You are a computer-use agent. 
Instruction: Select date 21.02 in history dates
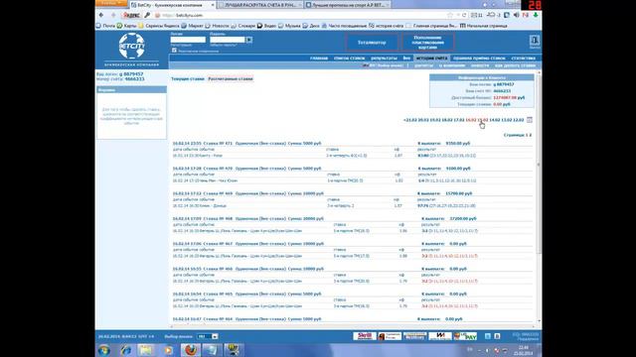click(x=410, y=120)
